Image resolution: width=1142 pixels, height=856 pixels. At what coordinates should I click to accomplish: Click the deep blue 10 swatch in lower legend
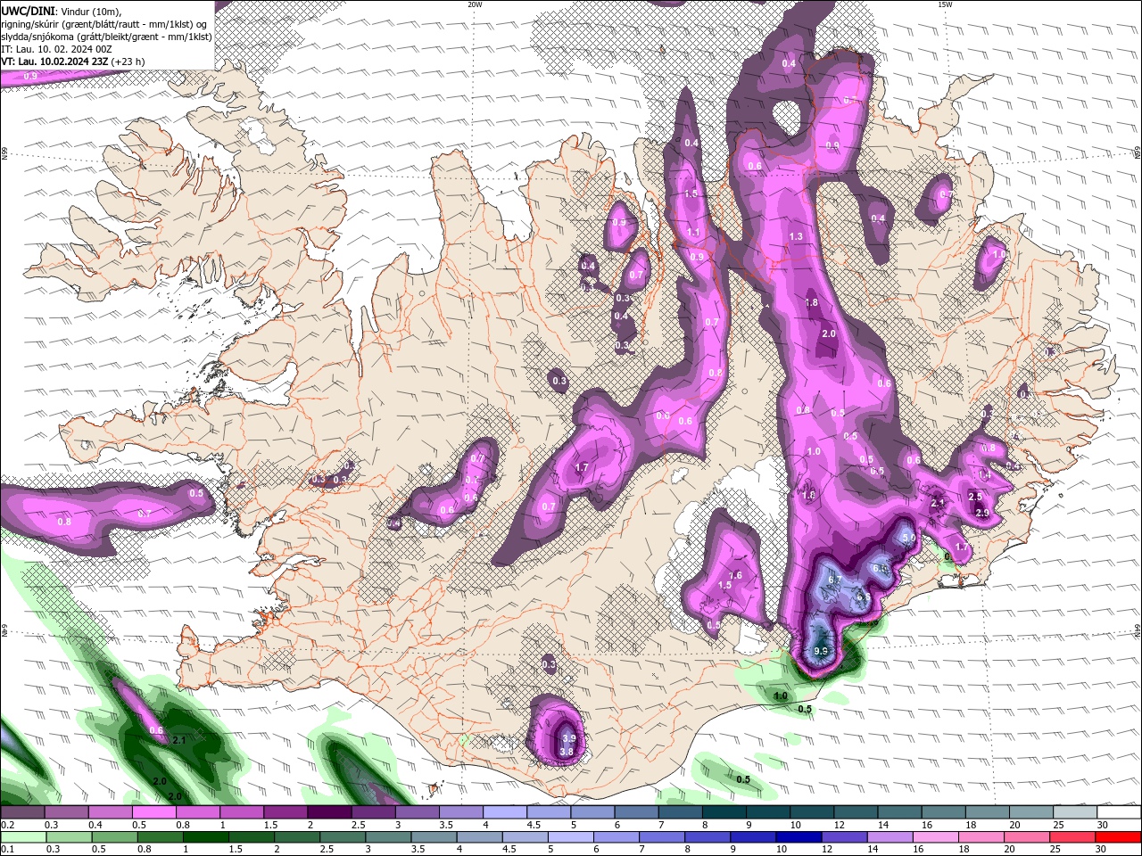click(x=798, y=837)
